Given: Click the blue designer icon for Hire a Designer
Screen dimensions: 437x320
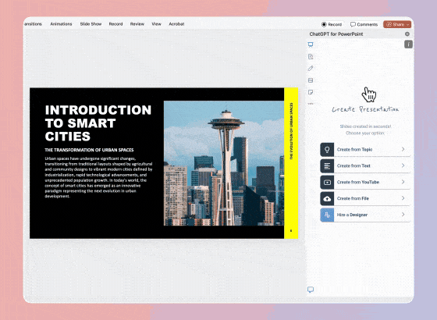Looking at the screenshot, I should [327, 215].
